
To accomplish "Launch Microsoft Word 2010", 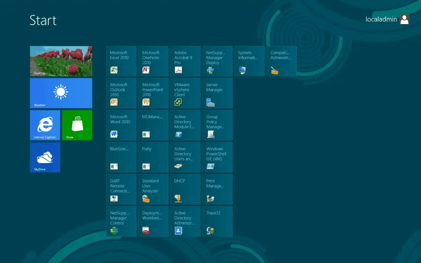I will pyautogui.click(x=121, y=125).
